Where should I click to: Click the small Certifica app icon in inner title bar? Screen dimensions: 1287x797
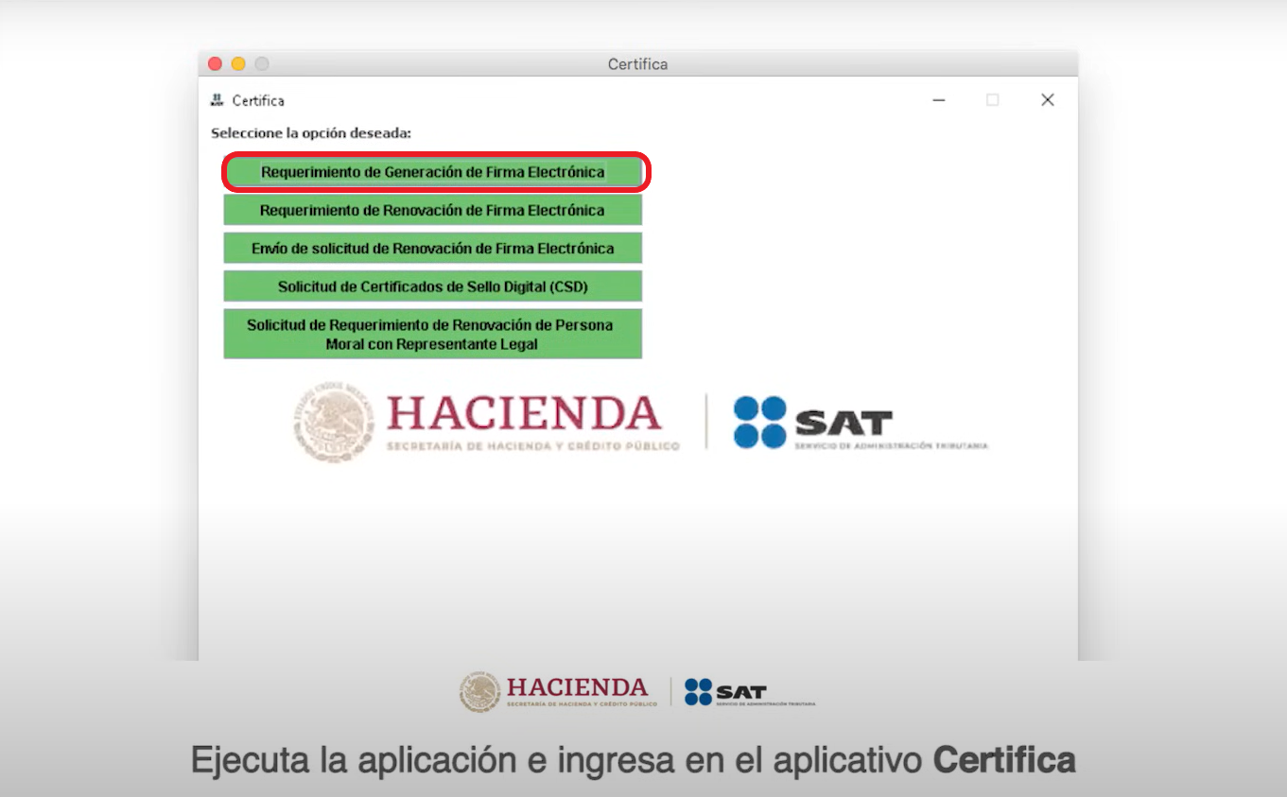pos(217,100)
